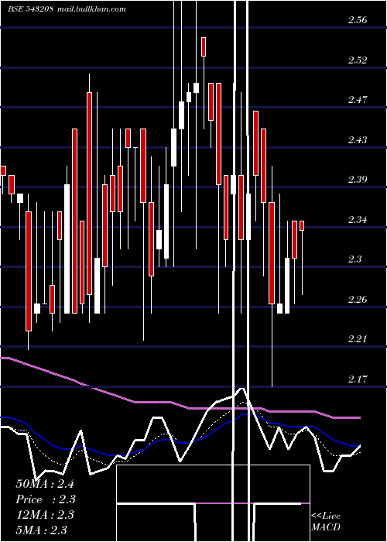The height and width of the screenshot is (542, 387).
Task: Click the highest red candle near 2.54
Action: (x=204, y=46)
